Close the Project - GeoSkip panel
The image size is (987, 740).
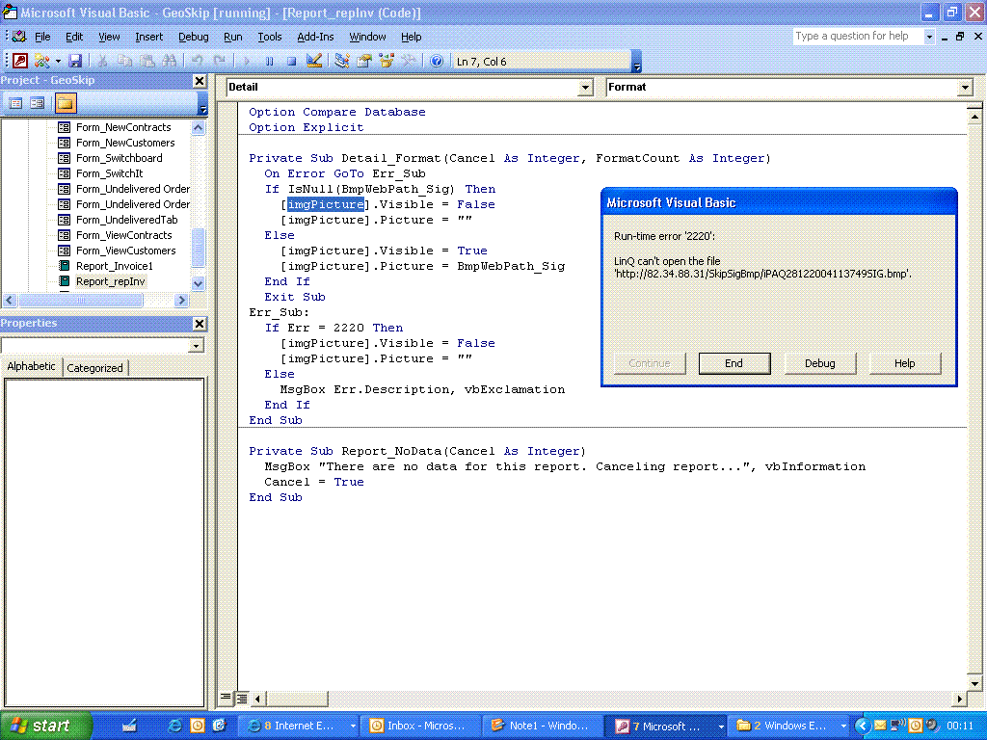pyautogui.click(x=200, y=81)
